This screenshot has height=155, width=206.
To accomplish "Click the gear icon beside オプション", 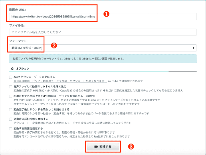I will tap(12, 69).
